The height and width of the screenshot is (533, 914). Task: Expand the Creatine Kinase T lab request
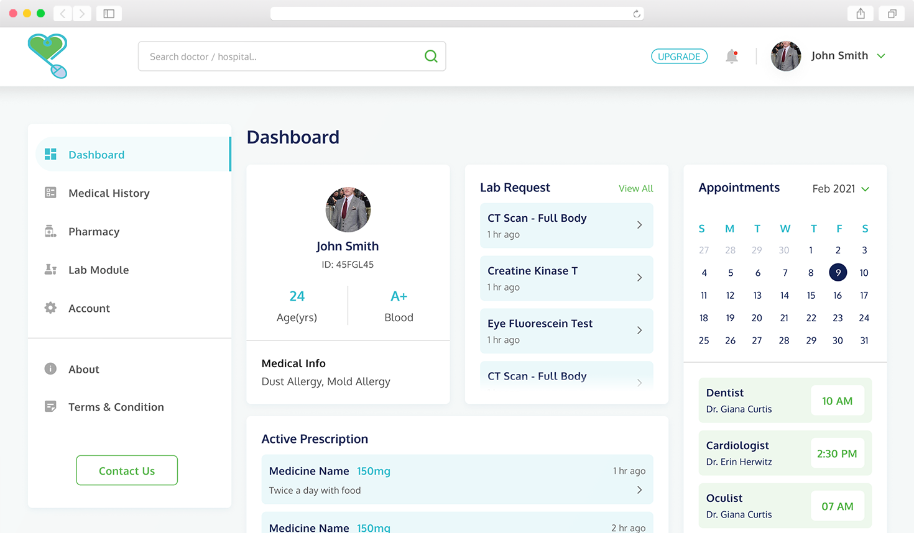(639, 278)
